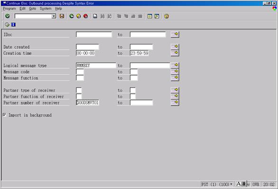This screenshot has height=189, width=278.
Task: Click the red Cancel icon
Action: 86,16
